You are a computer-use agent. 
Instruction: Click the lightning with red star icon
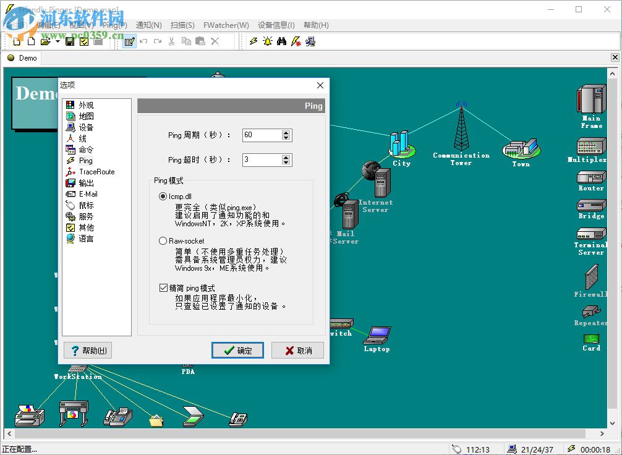click(x=296, y=41)
